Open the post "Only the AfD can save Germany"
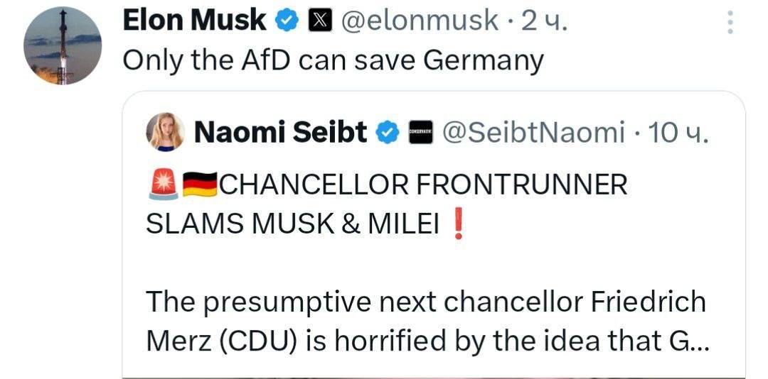Viewport: 768px width, 379px height. coord(333,60)
